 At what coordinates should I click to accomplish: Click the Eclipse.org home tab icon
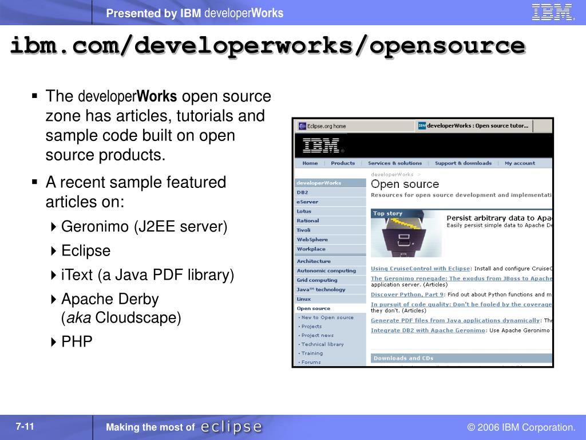[x=302, y=126]
